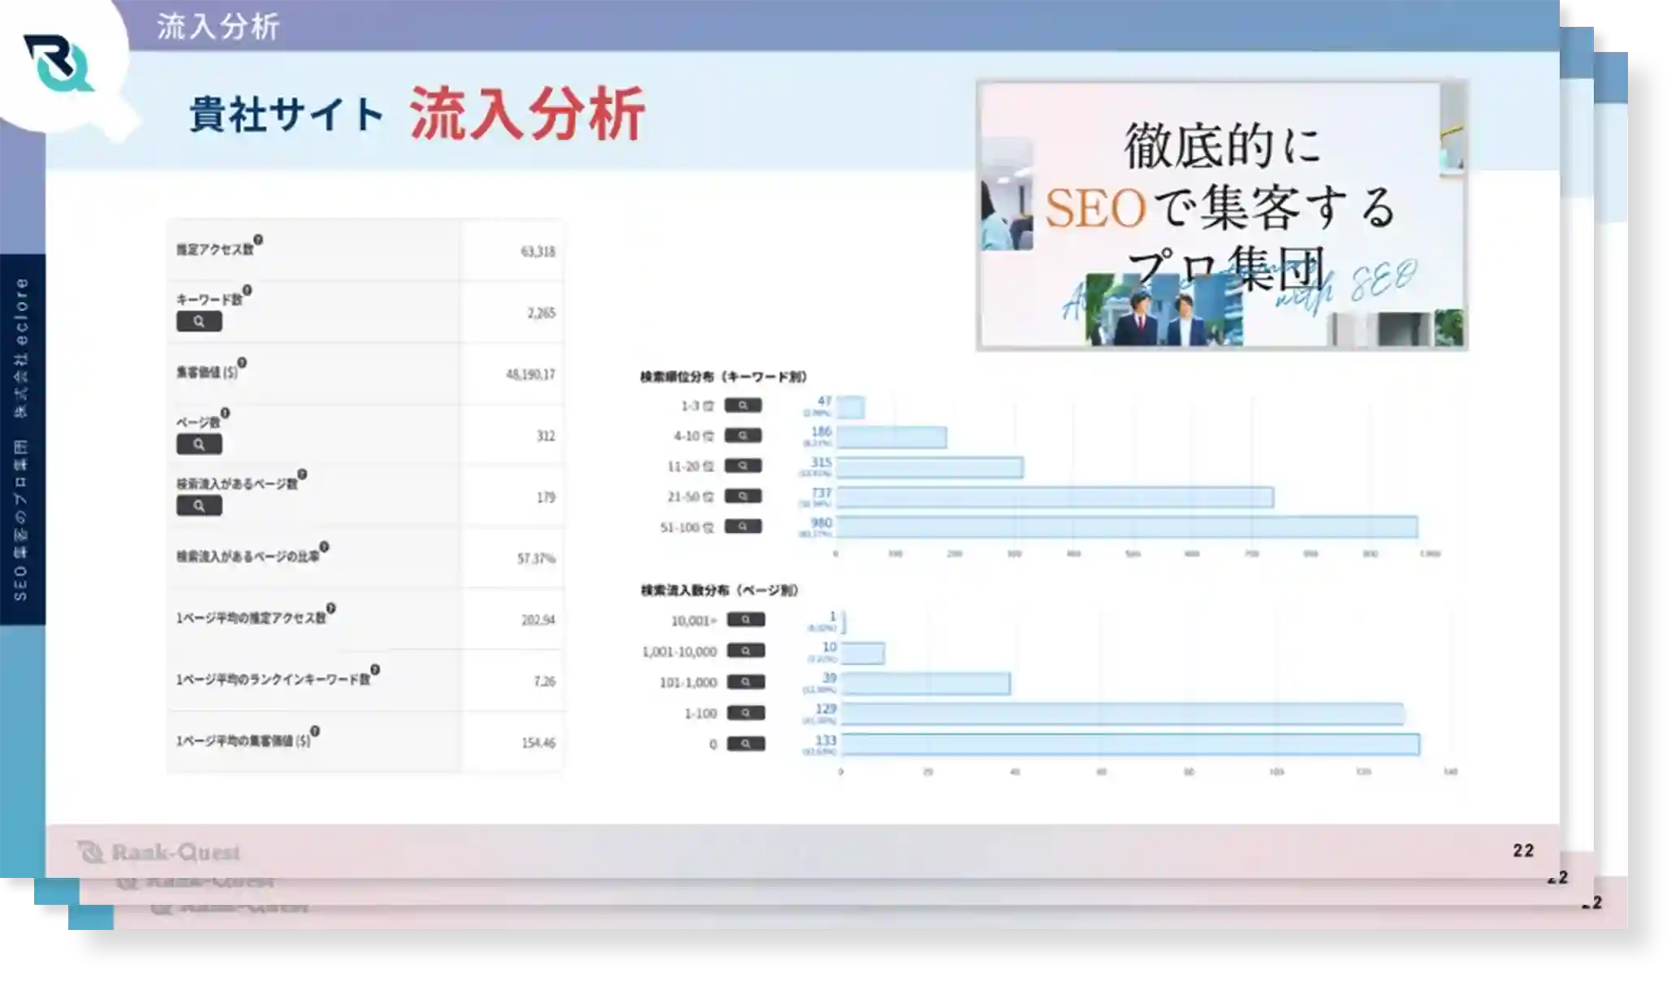
Task: Open the search icon beside 1,001-10,000
Action: click(745, 651)
